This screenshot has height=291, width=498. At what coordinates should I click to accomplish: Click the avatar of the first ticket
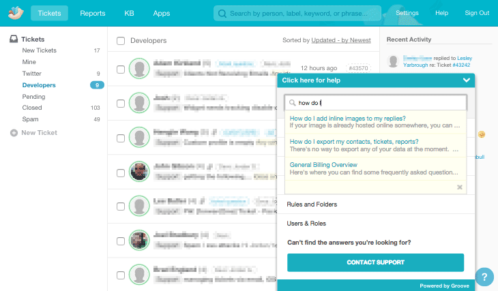click(x=140, y=69)
